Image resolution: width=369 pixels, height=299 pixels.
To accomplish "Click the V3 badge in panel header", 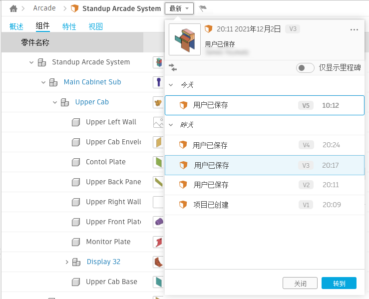I will click(293, 29).
